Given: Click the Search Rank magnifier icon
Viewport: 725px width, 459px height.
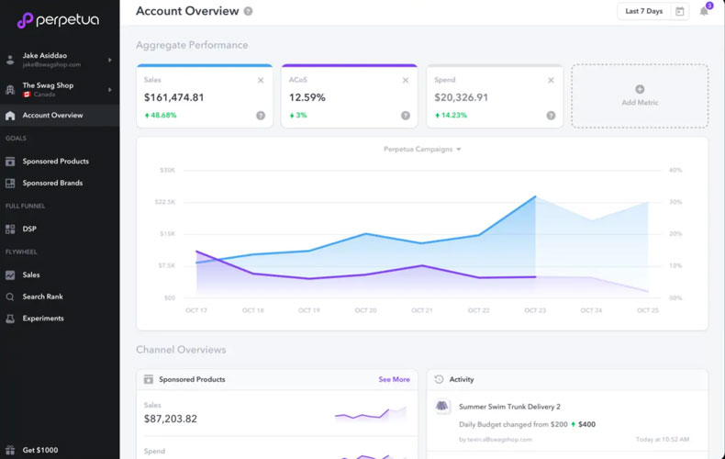Looking at the screenshot, I should click(10, 297).
